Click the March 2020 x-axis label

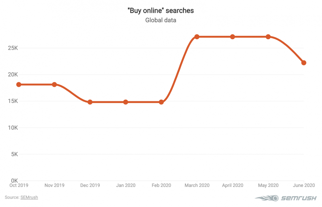(x=197, y=185)
